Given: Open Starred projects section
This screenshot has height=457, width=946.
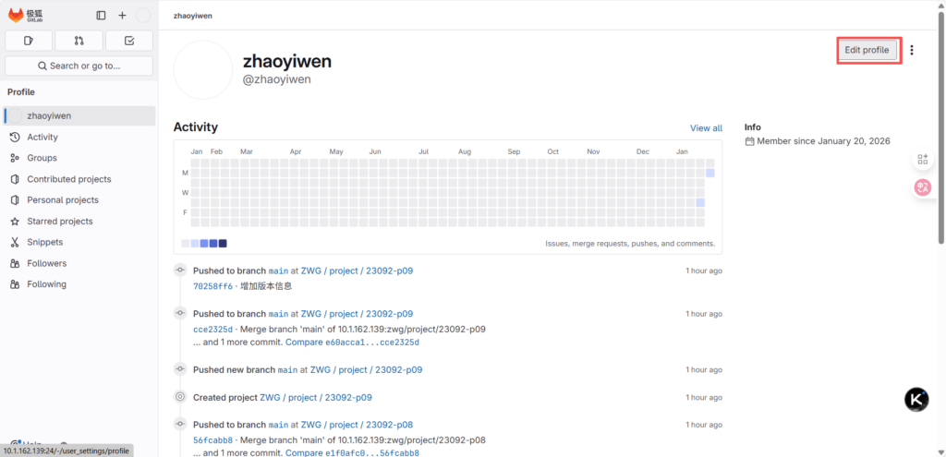Looking at the screenshot, I should tap(59, 222).
